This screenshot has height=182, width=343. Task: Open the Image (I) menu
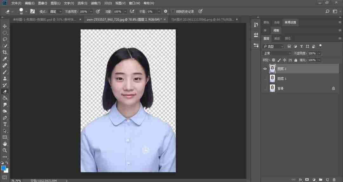[43, 3]
